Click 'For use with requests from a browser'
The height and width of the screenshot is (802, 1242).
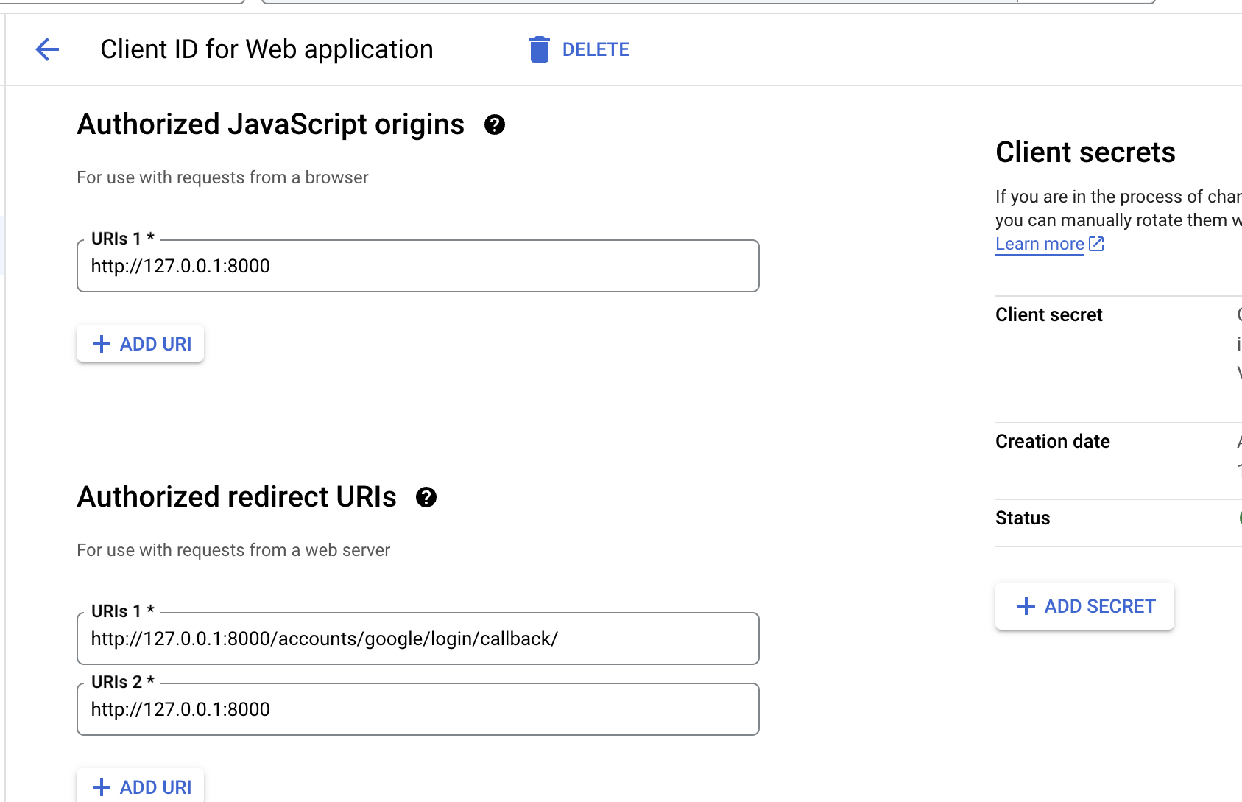[222, 177]
